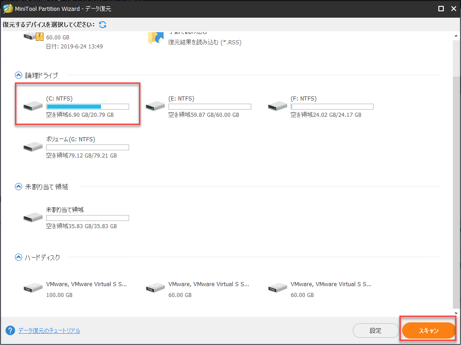Open the データ復元のチュートリアル link
Image resolution: width=461 pixels, height=345 pixels.
(x=49, y=331)
